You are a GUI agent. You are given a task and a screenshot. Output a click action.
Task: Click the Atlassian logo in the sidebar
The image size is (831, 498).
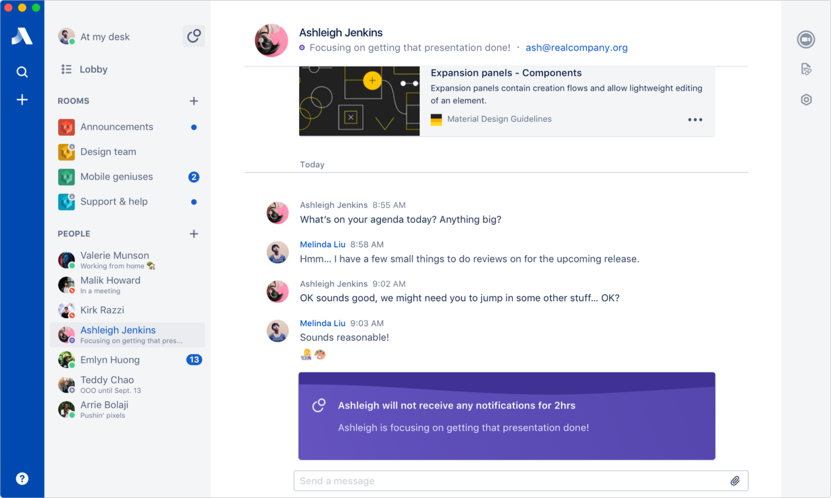click(x=22, y=36)
